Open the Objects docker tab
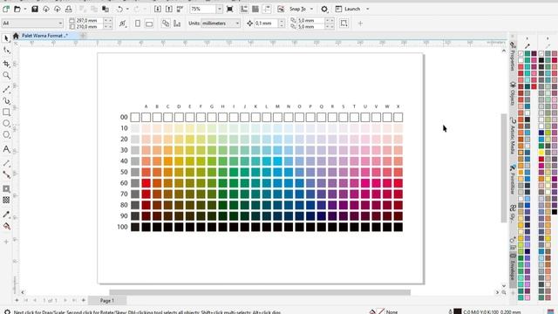This screenshot has width=558, height=314. click(513, 93)
